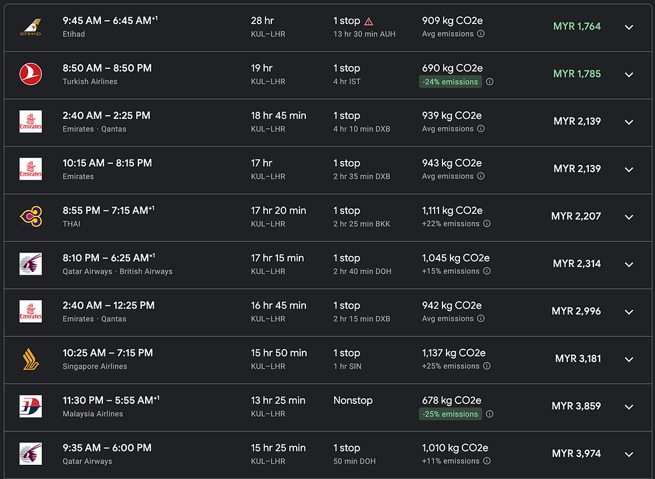Click the 2 hr 25 min BKK layover
The width and height of the screenshot is (655, 479).
[362, 224]
